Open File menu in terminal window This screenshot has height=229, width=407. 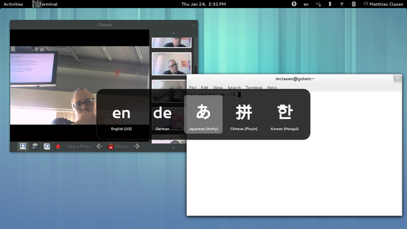point(192,88)
